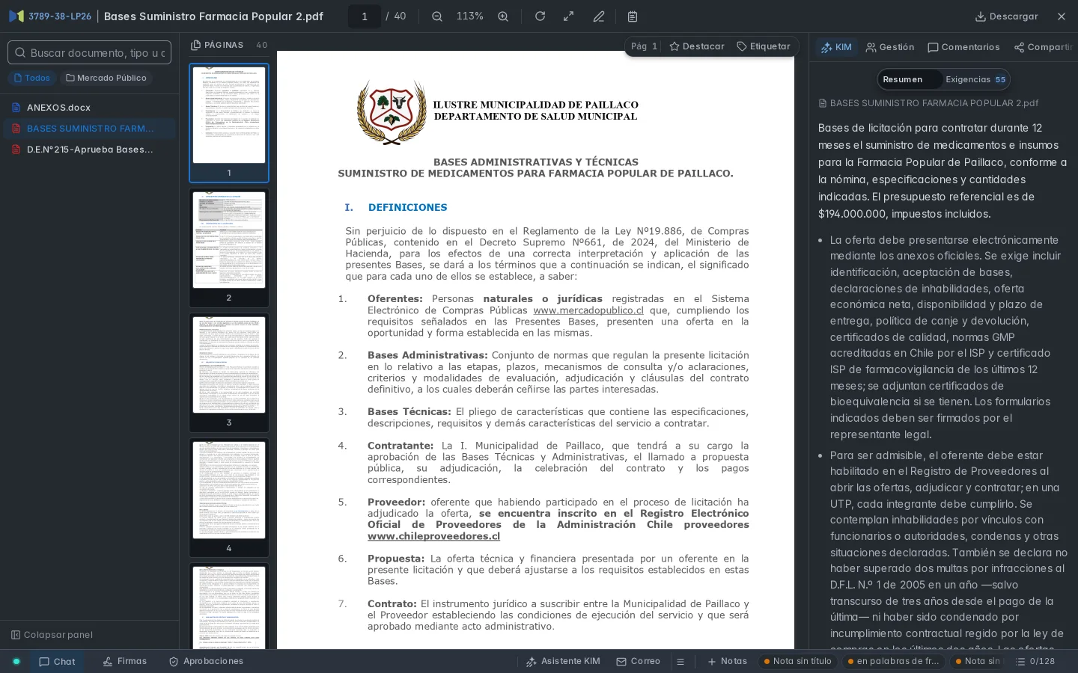Rotate the document page
The image size is (1078, 673).
540,16
